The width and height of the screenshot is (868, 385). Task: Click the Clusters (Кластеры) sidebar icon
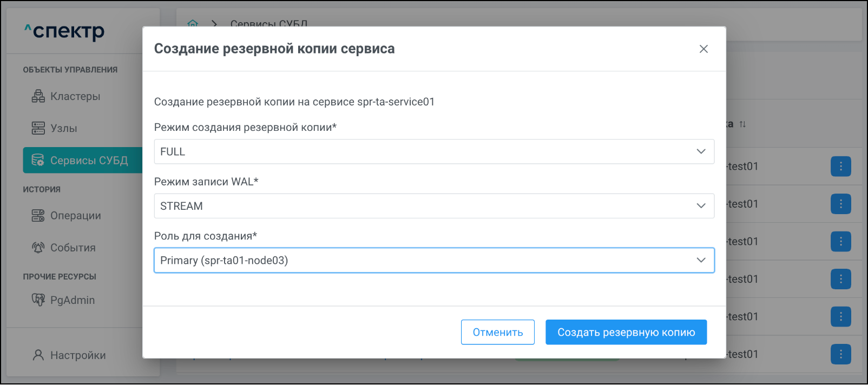point(38,96)
